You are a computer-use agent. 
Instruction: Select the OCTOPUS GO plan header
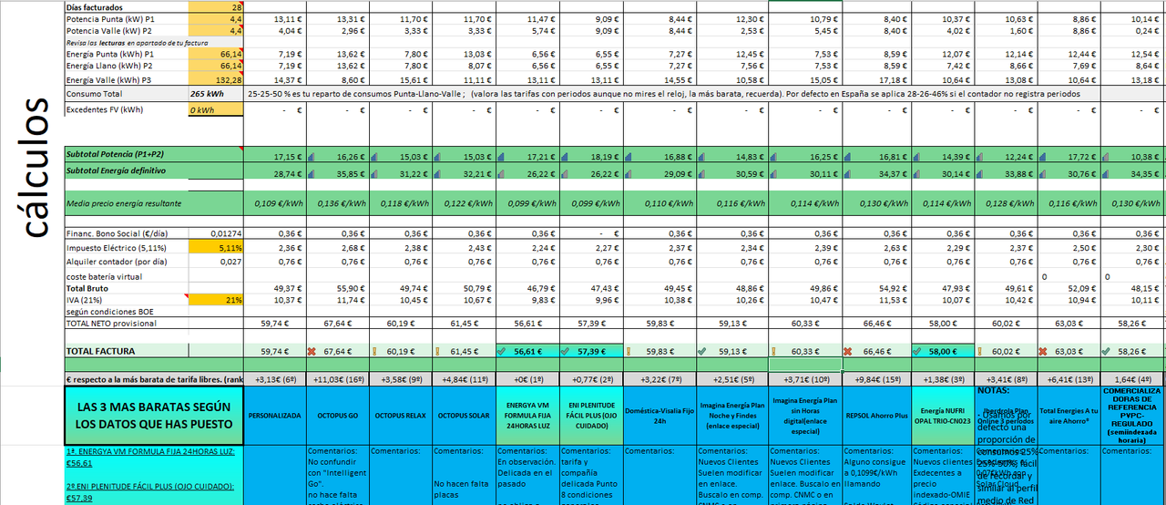click(x=337, y=414)
